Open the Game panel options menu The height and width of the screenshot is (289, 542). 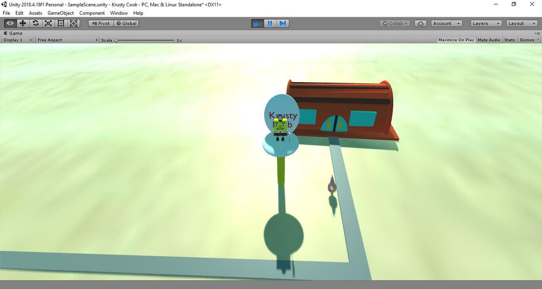pyautogui.click(x=538, y=33)
